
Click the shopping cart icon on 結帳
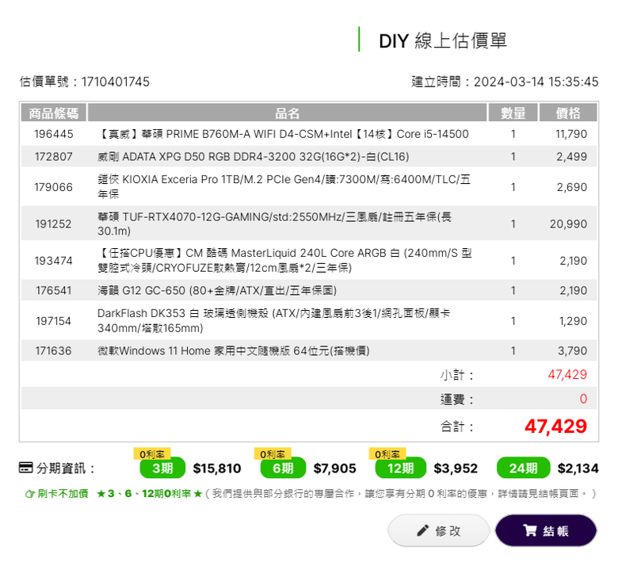[530, 530]
